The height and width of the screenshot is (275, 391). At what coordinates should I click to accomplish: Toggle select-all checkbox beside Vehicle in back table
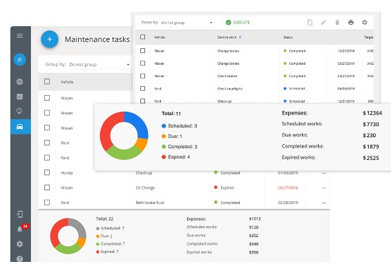click(x=47, y=81)
